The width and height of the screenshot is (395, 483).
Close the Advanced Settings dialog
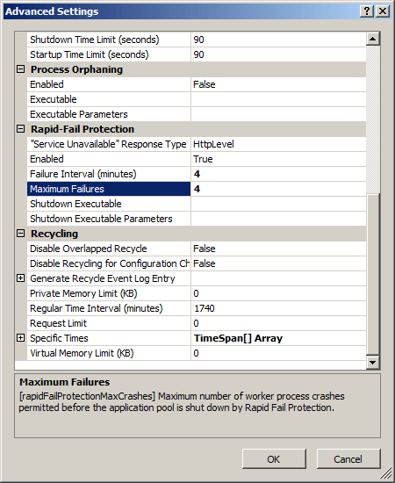point(383,11)
